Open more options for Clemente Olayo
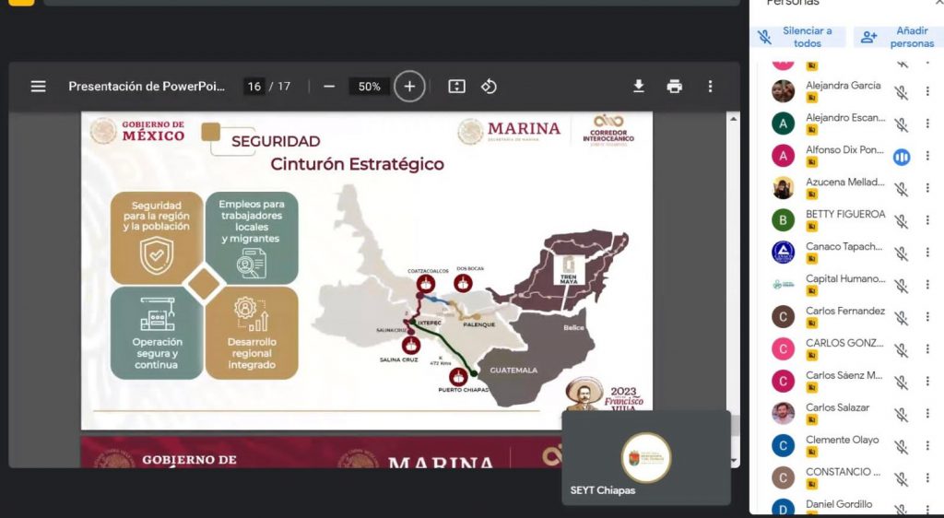Viewport: 944px width, 518px height. click(927, 447)
